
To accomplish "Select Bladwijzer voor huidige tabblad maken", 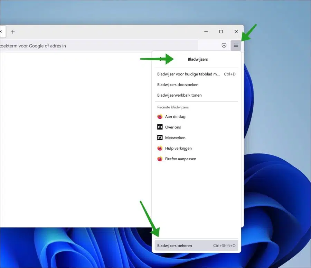I will point(196,74).
